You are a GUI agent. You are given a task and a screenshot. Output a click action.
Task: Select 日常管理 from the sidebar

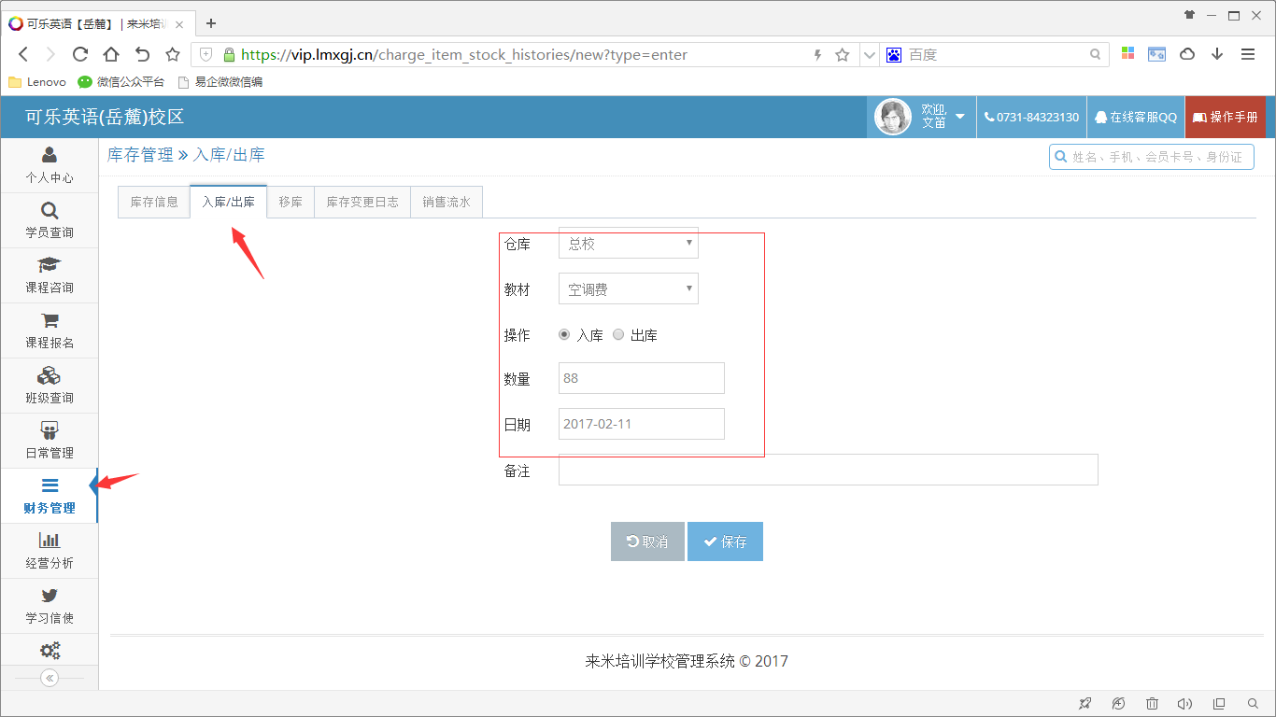click(x=50, y=441)
